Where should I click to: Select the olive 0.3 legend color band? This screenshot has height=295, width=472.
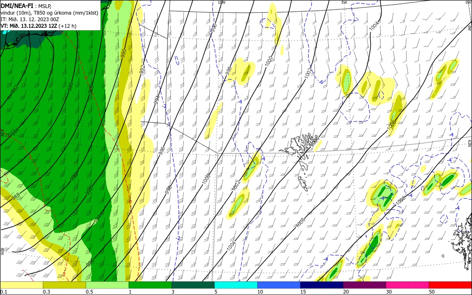(64, 285)
